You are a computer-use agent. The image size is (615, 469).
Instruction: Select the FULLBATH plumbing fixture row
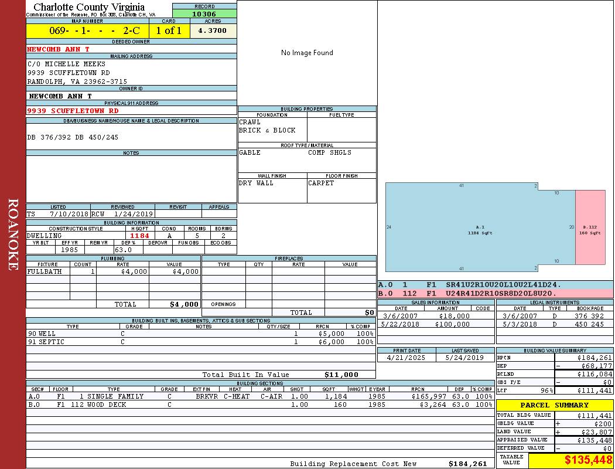(x=112, y=272)
